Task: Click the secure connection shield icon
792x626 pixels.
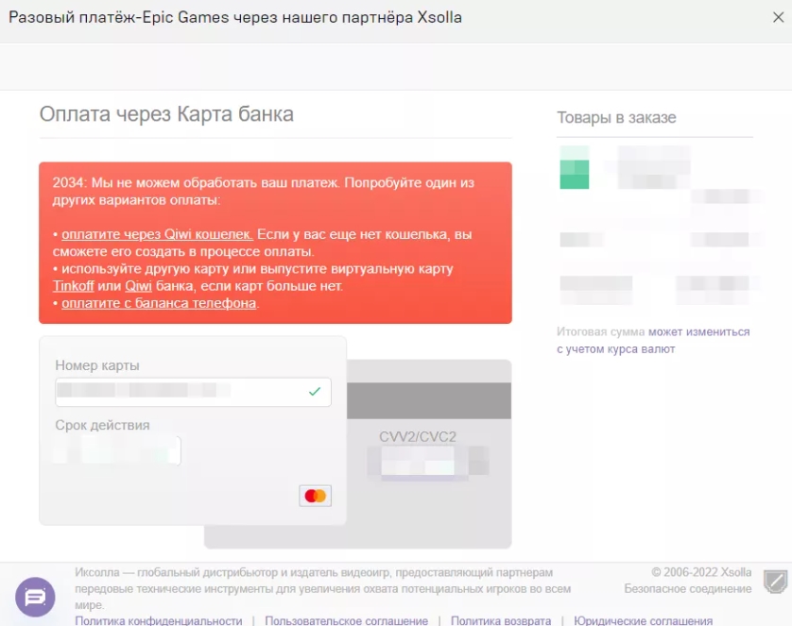Action: pyautogui.click(x=774, y=581)
